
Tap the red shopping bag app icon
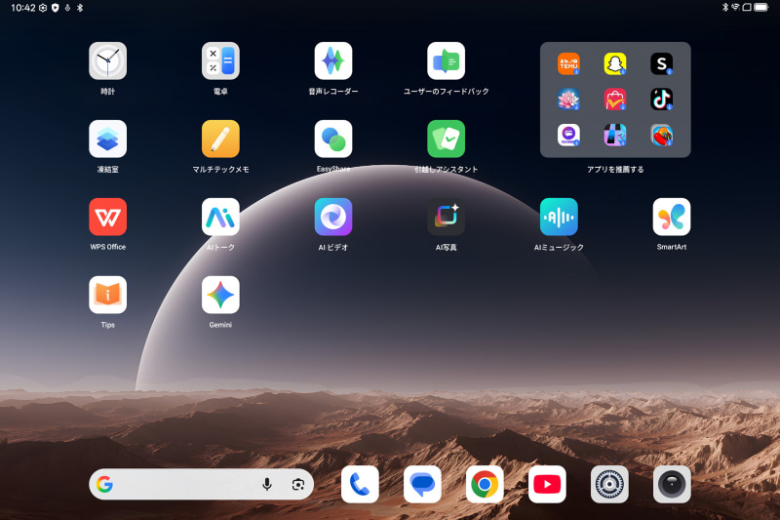[615, 100]
